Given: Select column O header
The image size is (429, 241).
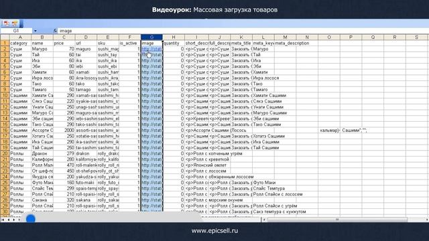Looking at the screenshot, I should [329, 37].
